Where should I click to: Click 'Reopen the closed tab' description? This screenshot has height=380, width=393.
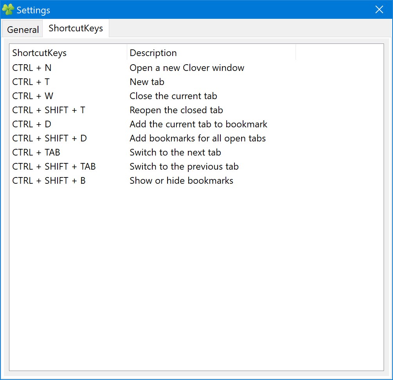point(176,110)
